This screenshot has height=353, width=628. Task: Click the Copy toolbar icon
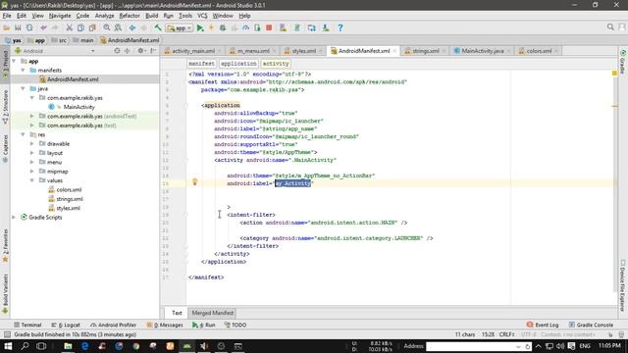click(80, 27)
